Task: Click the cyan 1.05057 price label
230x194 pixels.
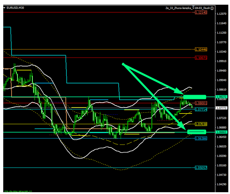Action: 200,168
